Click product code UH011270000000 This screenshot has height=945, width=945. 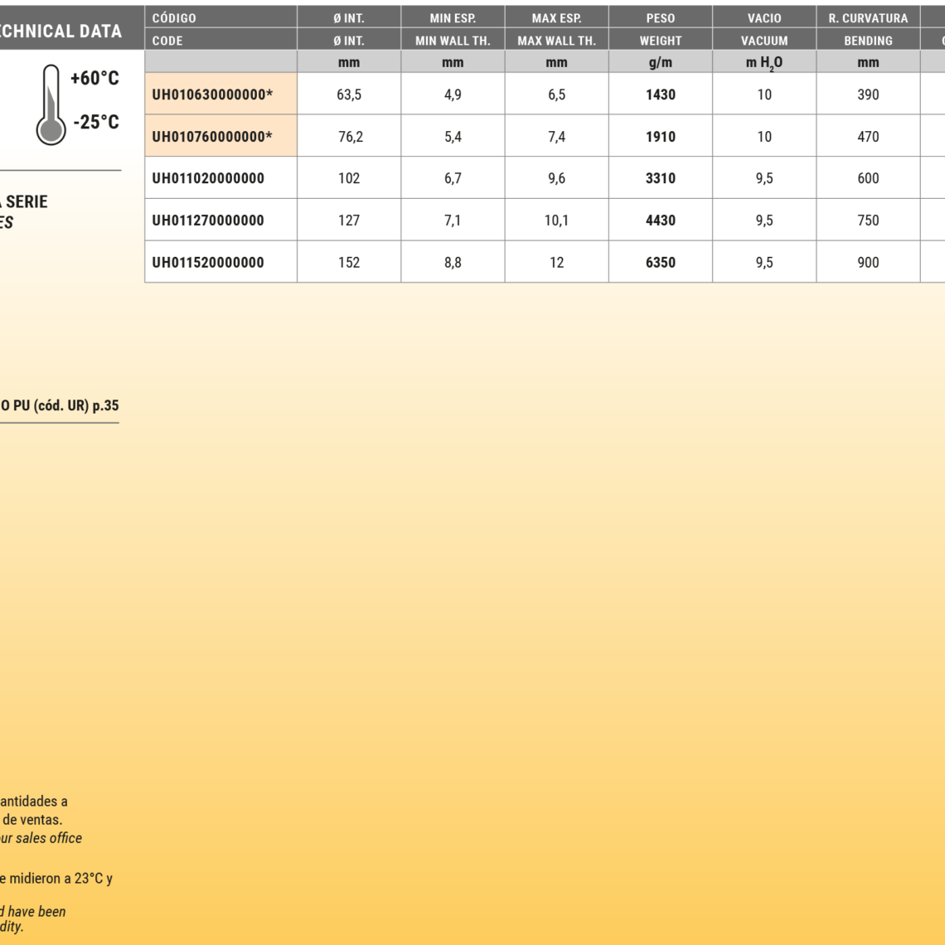(x=208, y=220)
